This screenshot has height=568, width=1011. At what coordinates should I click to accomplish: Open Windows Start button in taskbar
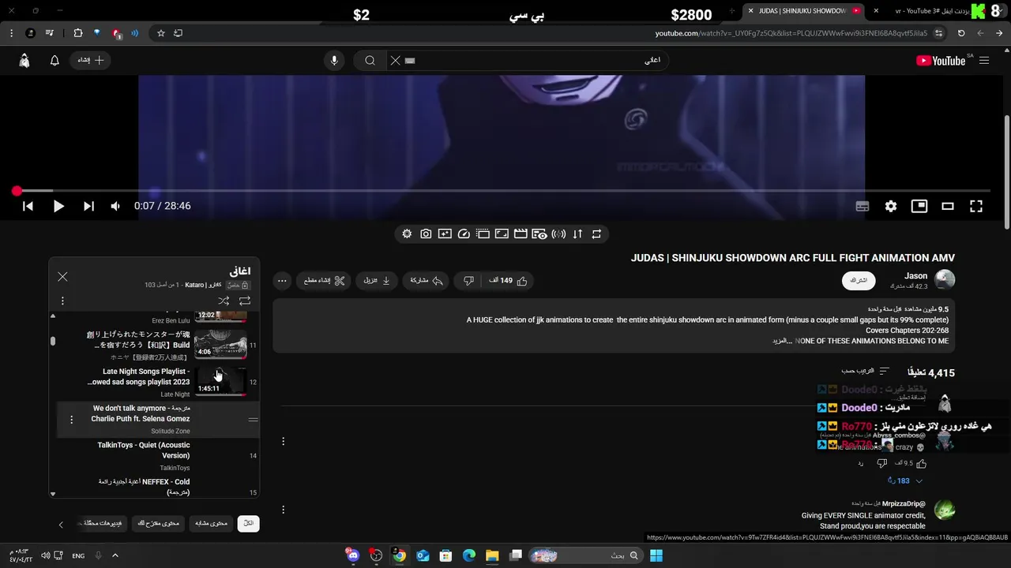(x=656, y=555)
